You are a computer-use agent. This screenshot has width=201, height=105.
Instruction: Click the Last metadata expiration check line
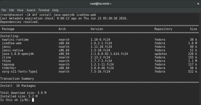[x=64, y=18]
